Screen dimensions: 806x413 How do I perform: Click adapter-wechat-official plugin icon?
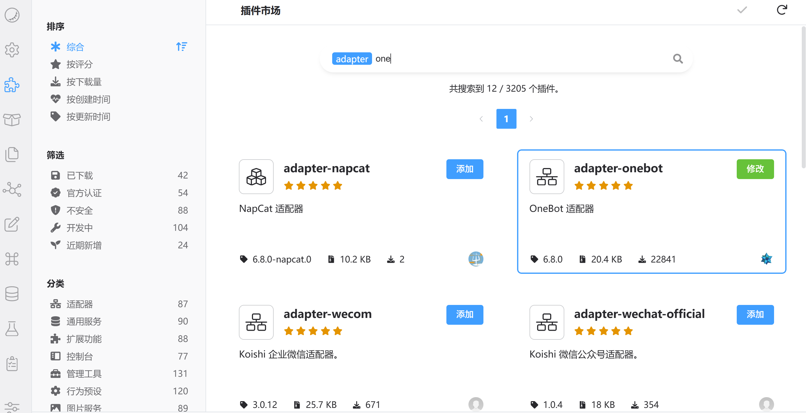tap(547, 322)
